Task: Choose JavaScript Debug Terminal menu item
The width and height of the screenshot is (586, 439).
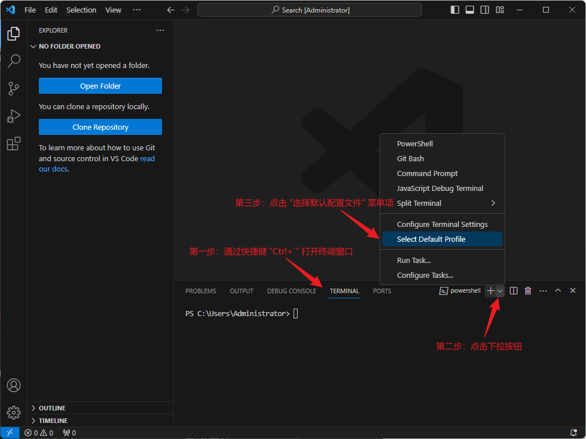Action: pyautogui.click(x=442, y=188)
